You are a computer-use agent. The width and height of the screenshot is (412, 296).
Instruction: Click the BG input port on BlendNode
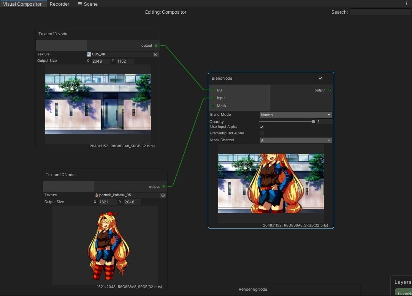click(x=213, y=90)
